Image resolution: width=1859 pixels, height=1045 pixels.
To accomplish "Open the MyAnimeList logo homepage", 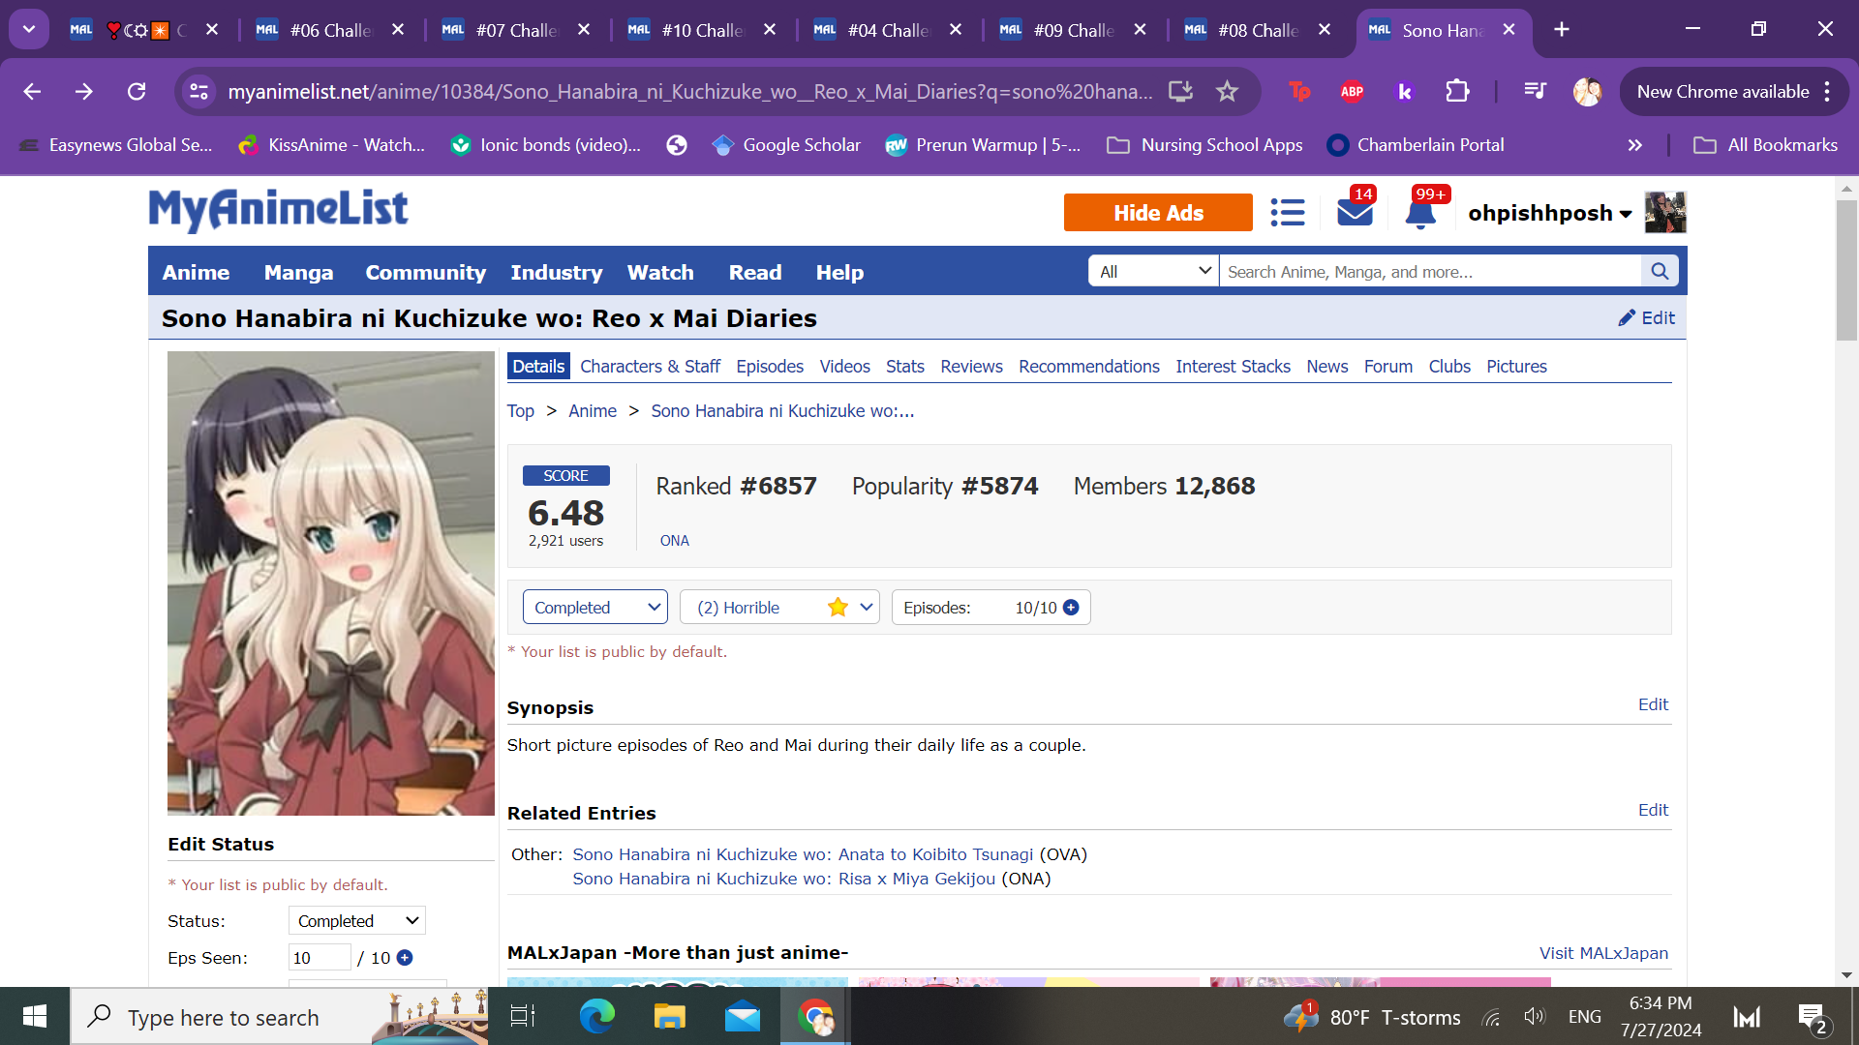I will point(278,209).
